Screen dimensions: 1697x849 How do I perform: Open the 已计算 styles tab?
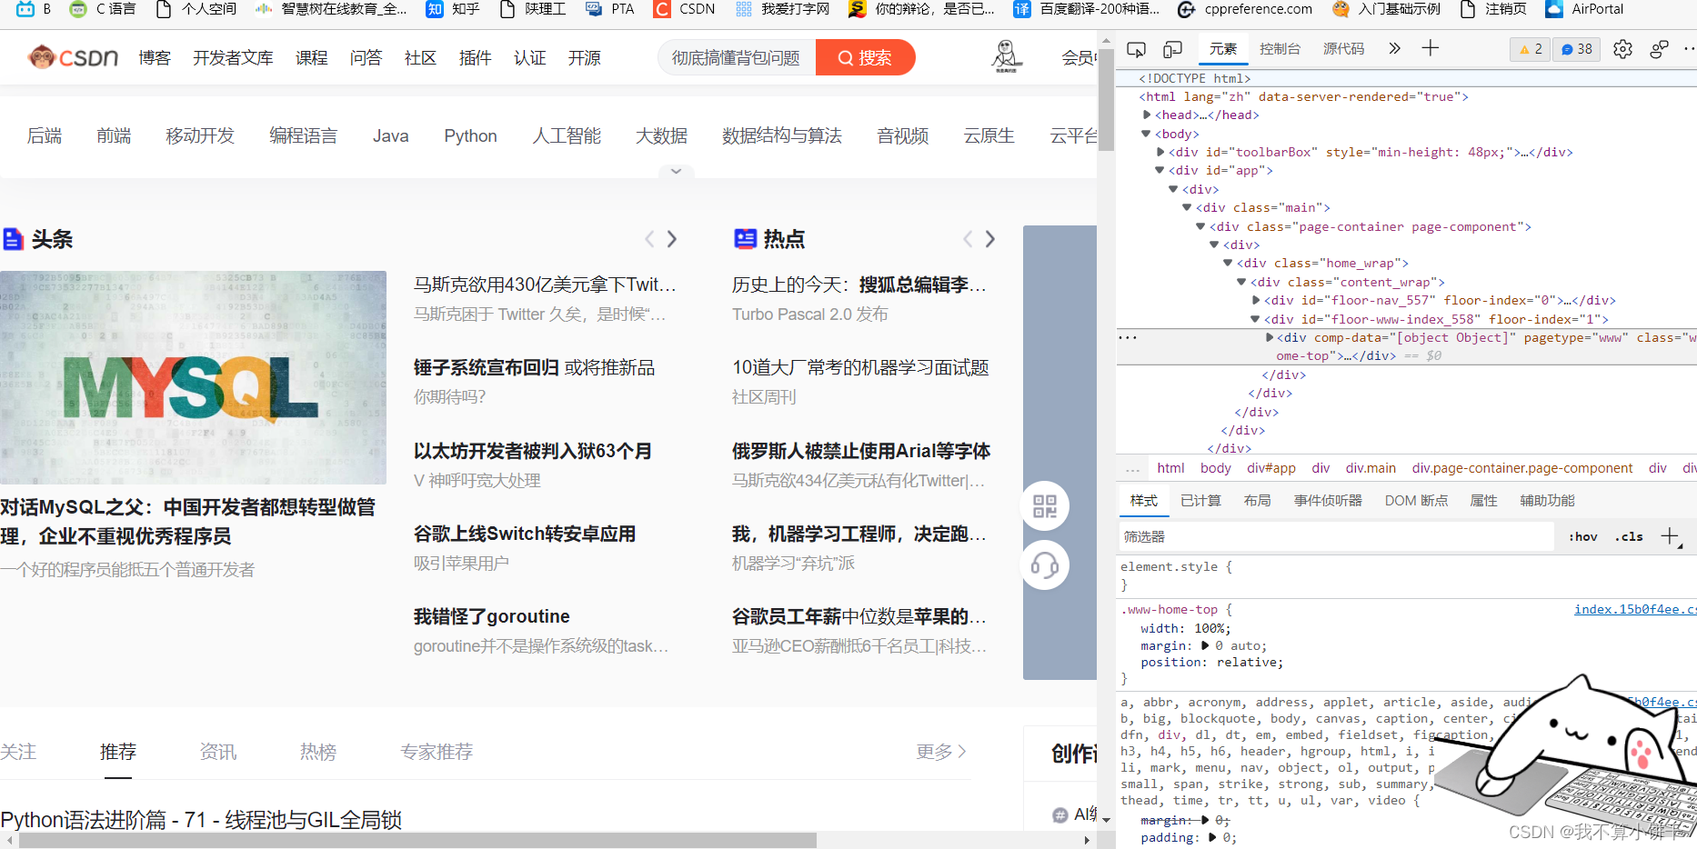(x=1200, y=501)
